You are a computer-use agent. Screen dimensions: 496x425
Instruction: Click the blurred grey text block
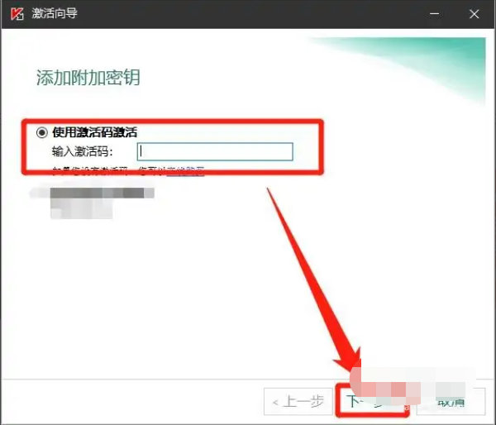(x=91, y=198)
